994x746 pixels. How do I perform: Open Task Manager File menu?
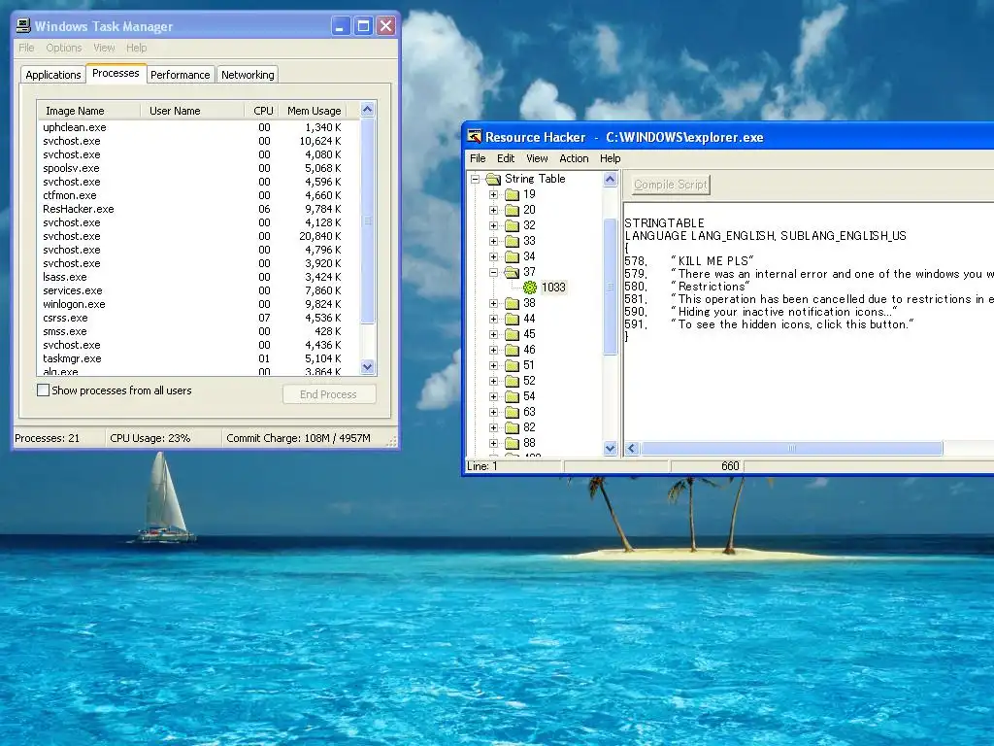[26, 48]
